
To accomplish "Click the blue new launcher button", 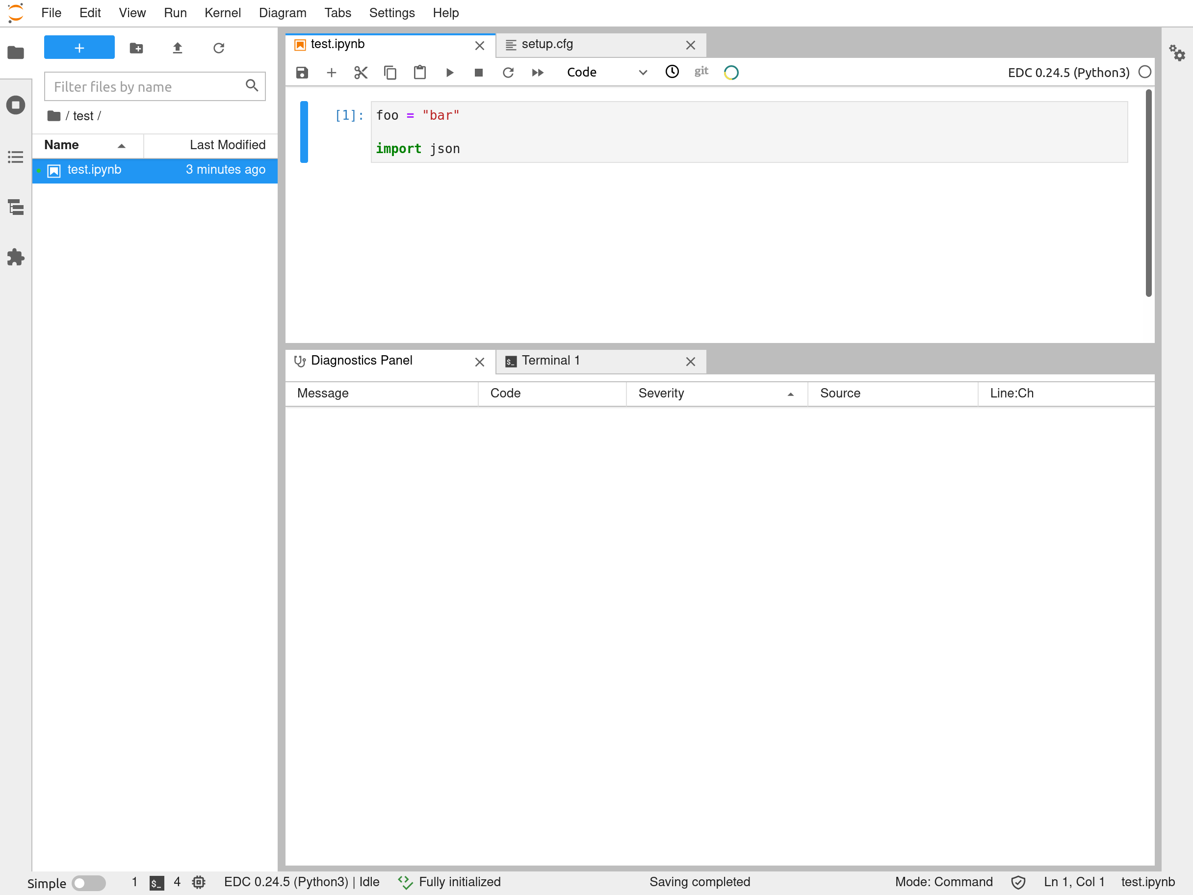I will coord(79,48).
